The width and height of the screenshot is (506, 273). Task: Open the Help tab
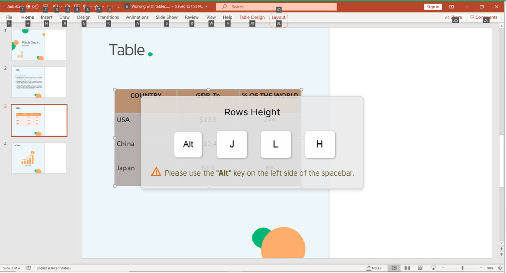[x=227, y=17]
